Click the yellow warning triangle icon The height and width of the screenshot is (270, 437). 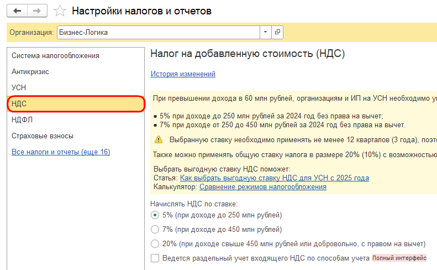pyautogui.click(x=159, y=139)
